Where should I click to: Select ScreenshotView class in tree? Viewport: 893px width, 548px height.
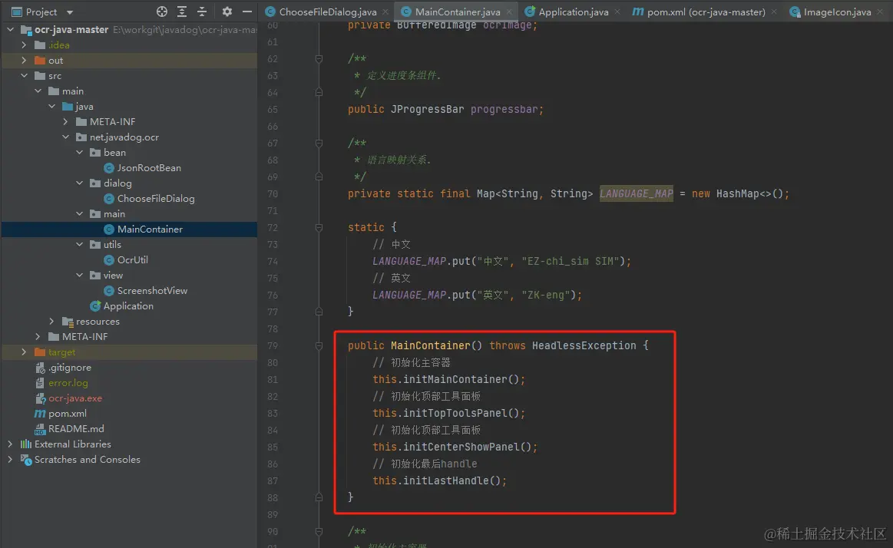coord(152,291)
